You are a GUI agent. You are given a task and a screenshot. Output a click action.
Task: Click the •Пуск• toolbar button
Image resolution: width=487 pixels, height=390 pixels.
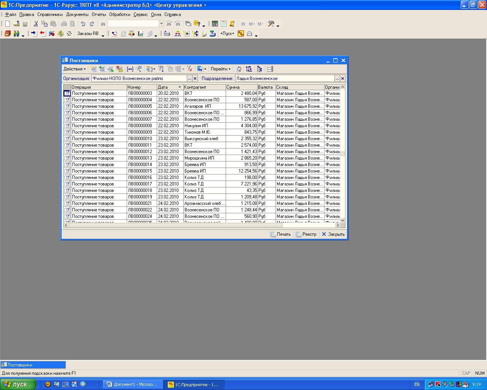pyautogui.click(x=227, y=34)
